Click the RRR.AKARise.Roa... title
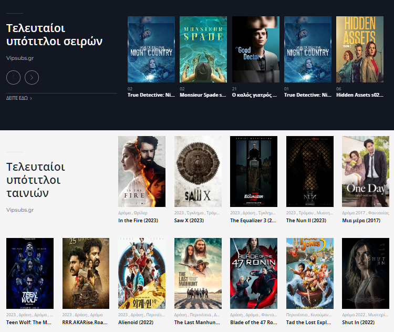 coord(85,323)
